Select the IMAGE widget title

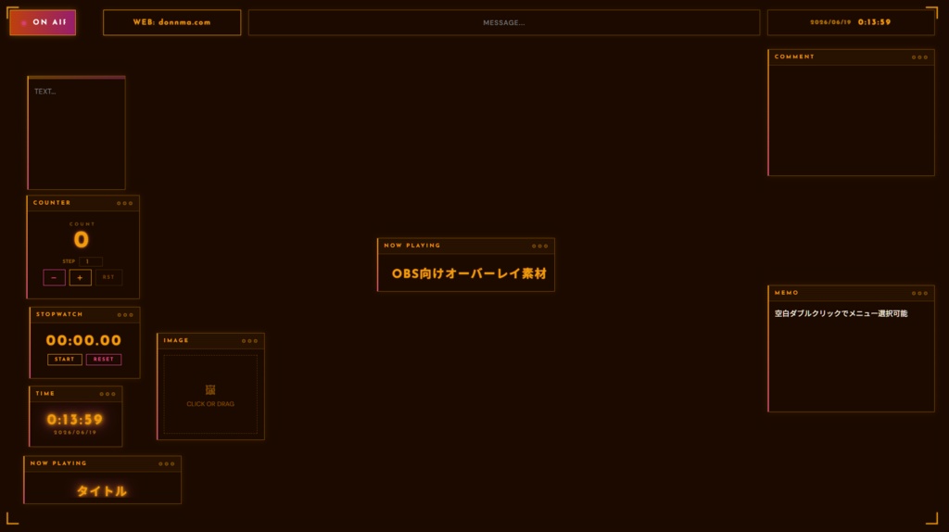pyautogui.click(x=176, y=340)
